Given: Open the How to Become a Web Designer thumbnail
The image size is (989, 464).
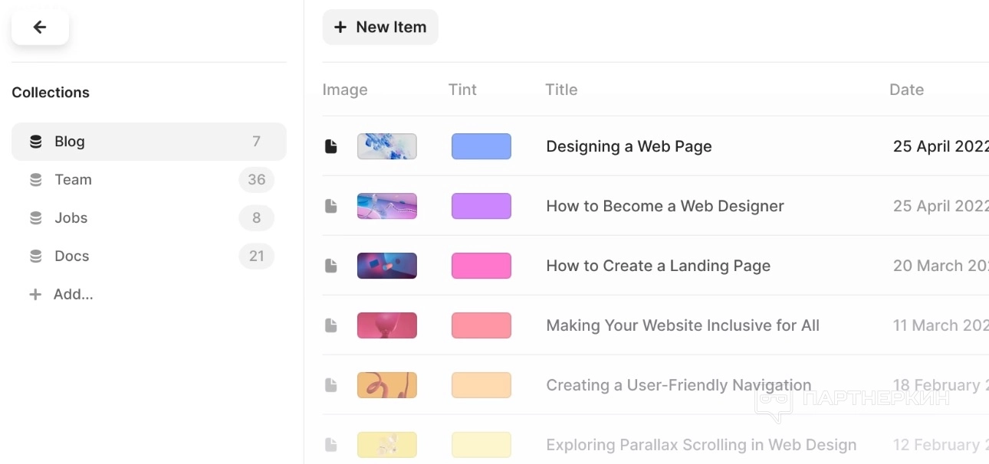Looking at the screenshot, I should pyautogui.click(x=387, y=206).
